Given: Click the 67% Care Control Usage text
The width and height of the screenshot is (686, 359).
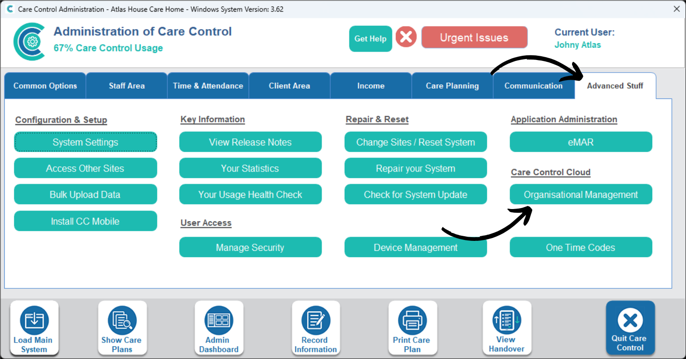Looking at the screenshot, I should coord(108,48).
